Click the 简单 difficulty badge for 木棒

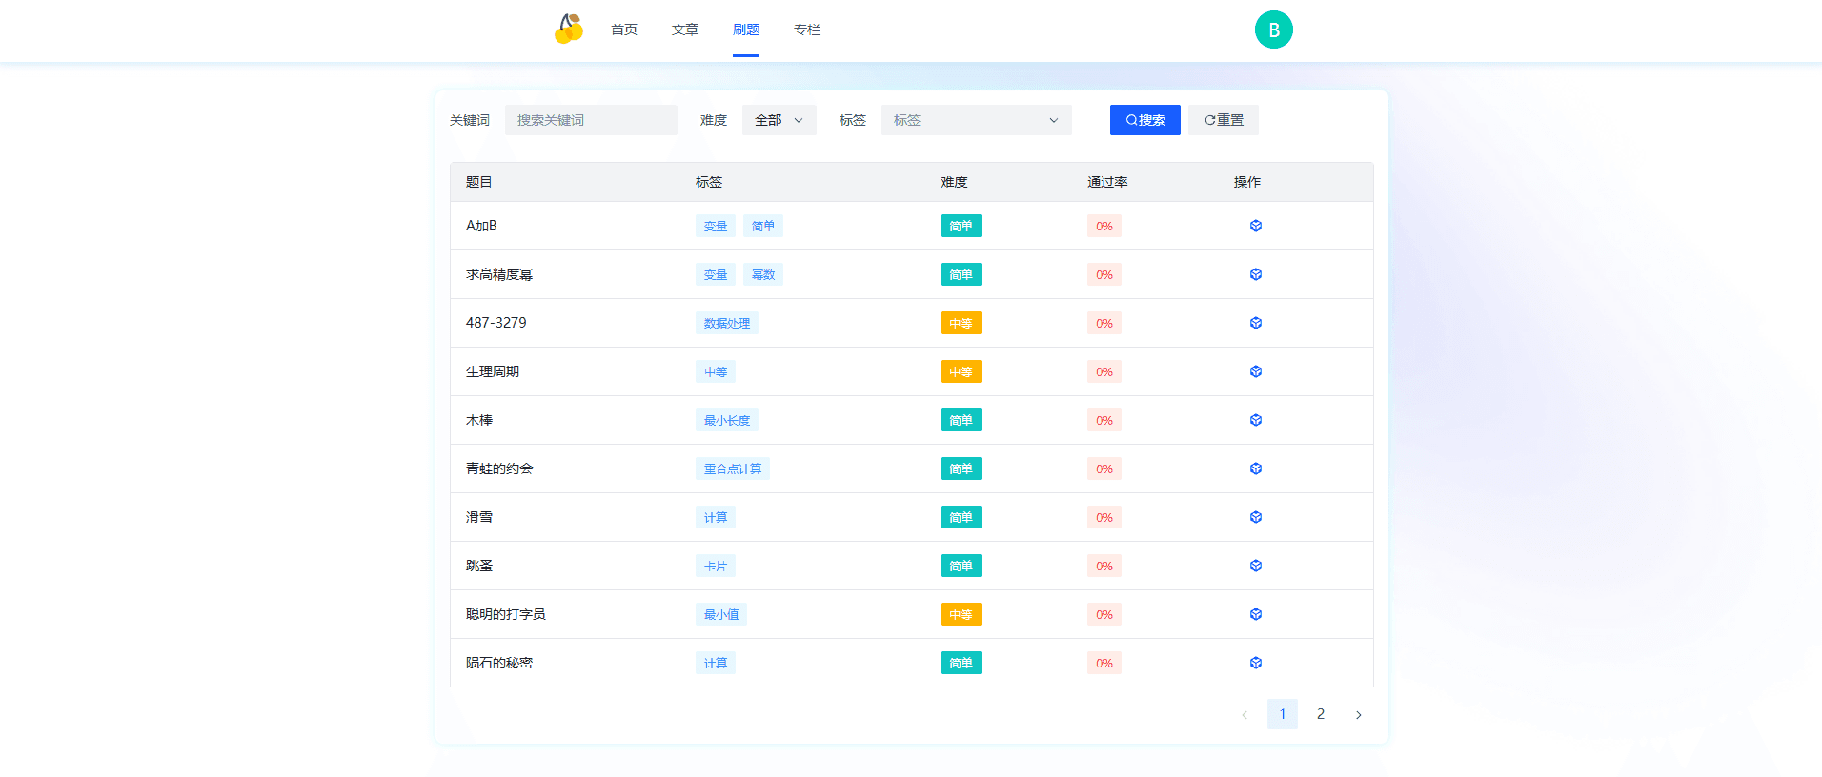(962, 420)
